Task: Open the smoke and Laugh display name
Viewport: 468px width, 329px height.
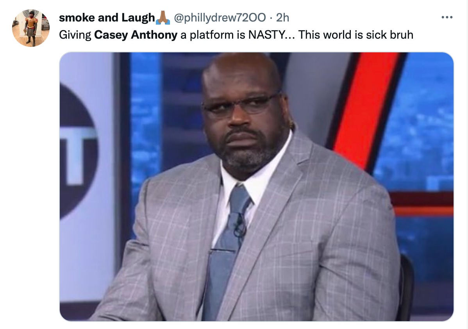Action: pyautogui.click(x=107, y=18)
